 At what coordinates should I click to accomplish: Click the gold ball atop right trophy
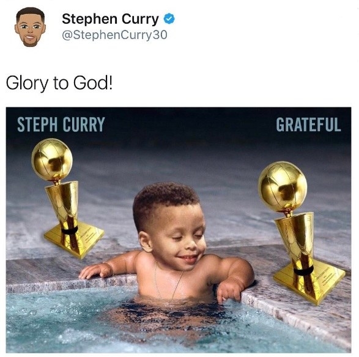coord(283,187)
